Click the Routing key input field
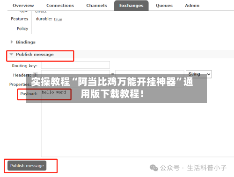The width and height of the screenshot is (234, 177). [x=75, y=65]
